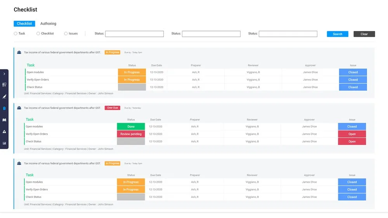
Task: Open the warning triangle icon in the sidebar
Action: click(x=4, y=132)
